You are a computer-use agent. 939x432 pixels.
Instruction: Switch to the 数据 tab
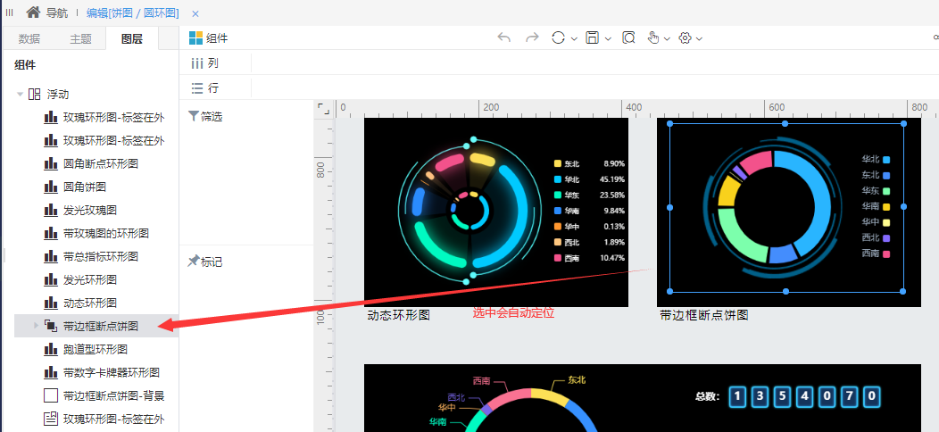pyautogui.click(x=29, y=39)
